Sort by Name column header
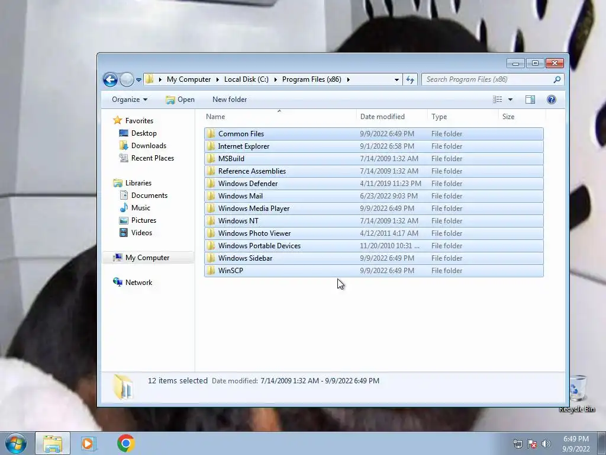This screenshot has height=455, width=606. [215, 117]
